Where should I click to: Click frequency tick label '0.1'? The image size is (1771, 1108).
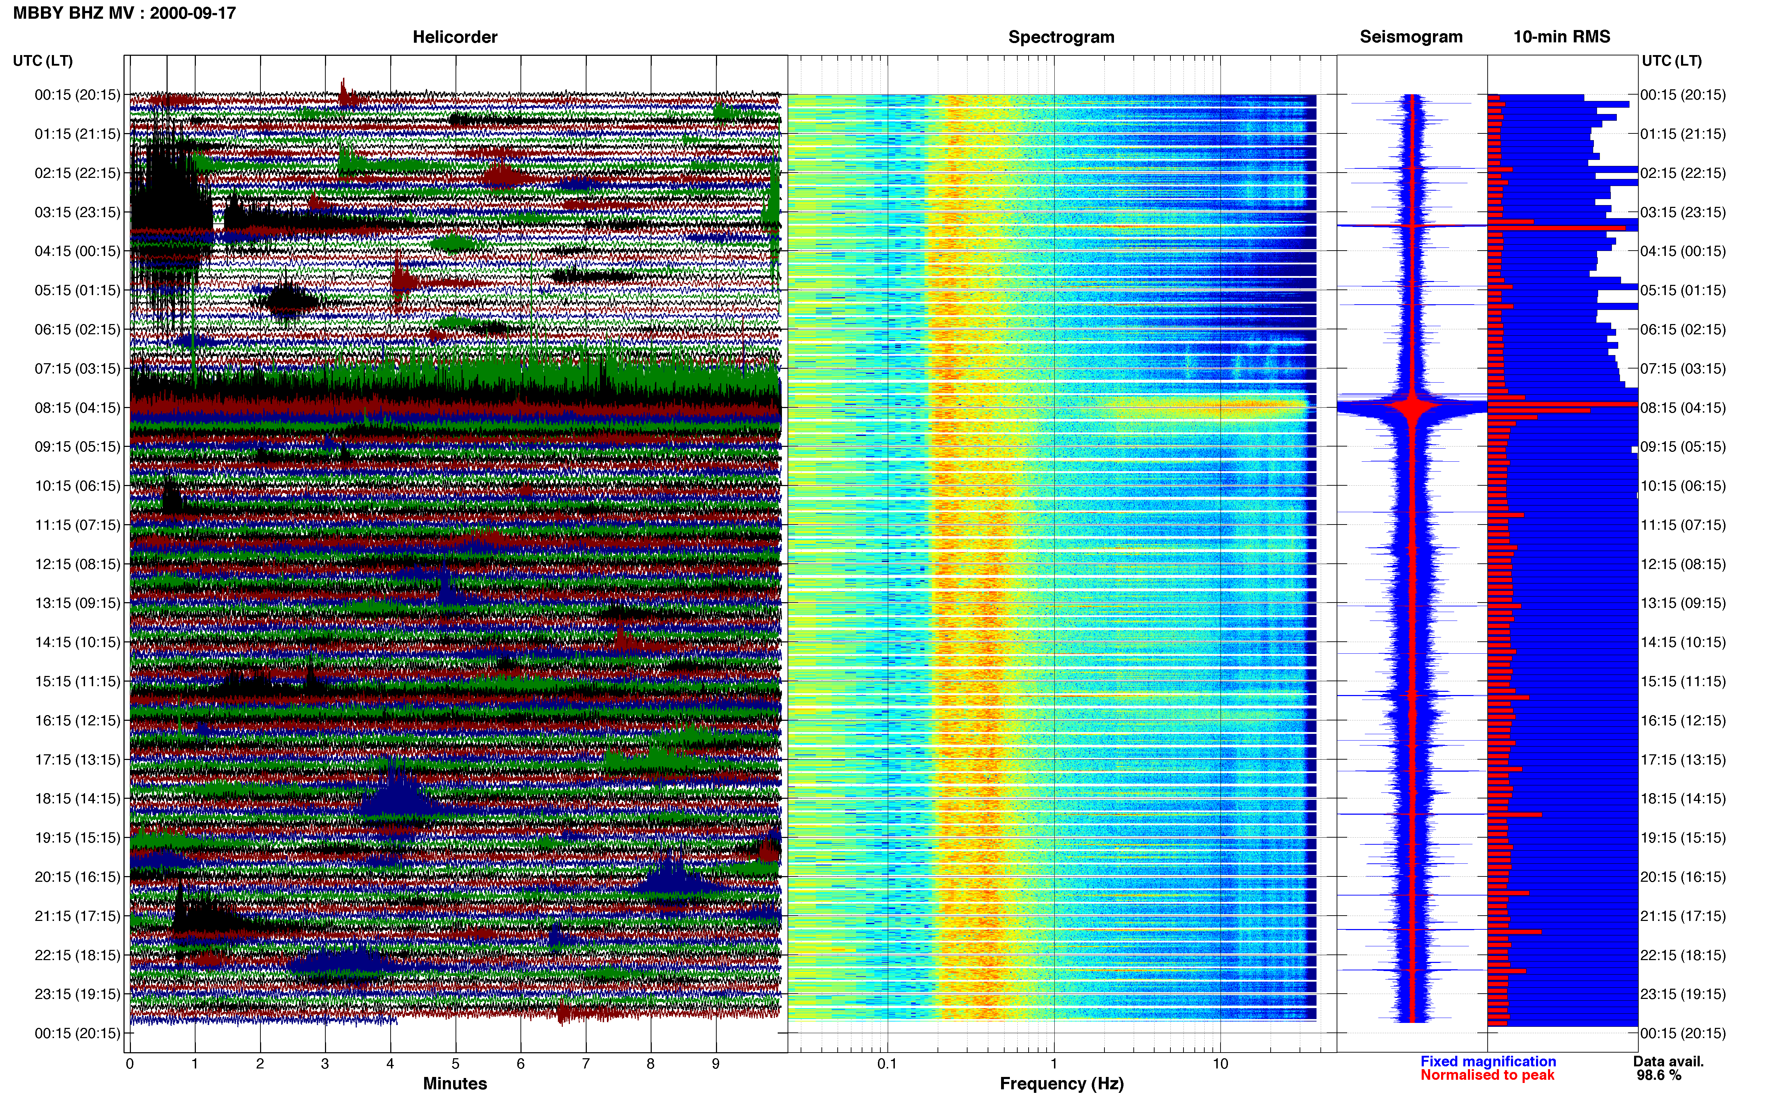(x=887, y=1063)
